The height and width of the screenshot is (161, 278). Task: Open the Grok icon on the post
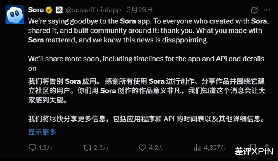point(254,10)
